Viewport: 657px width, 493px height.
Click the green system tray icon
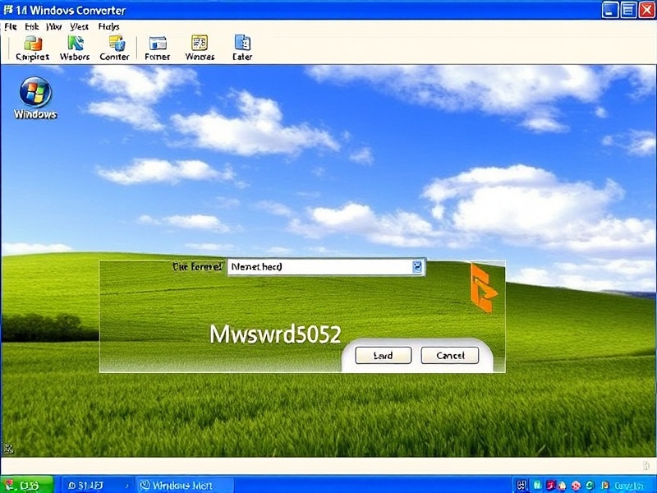click(x=590, y=485)
